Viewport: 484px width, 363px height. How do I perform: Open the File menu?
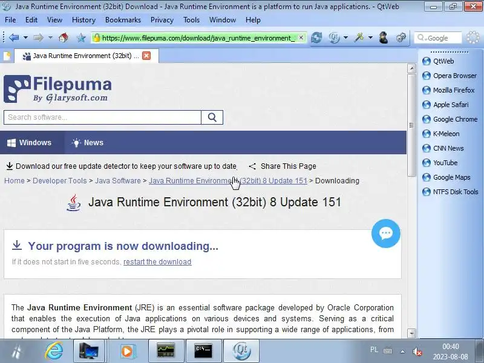tap(10, 20)
